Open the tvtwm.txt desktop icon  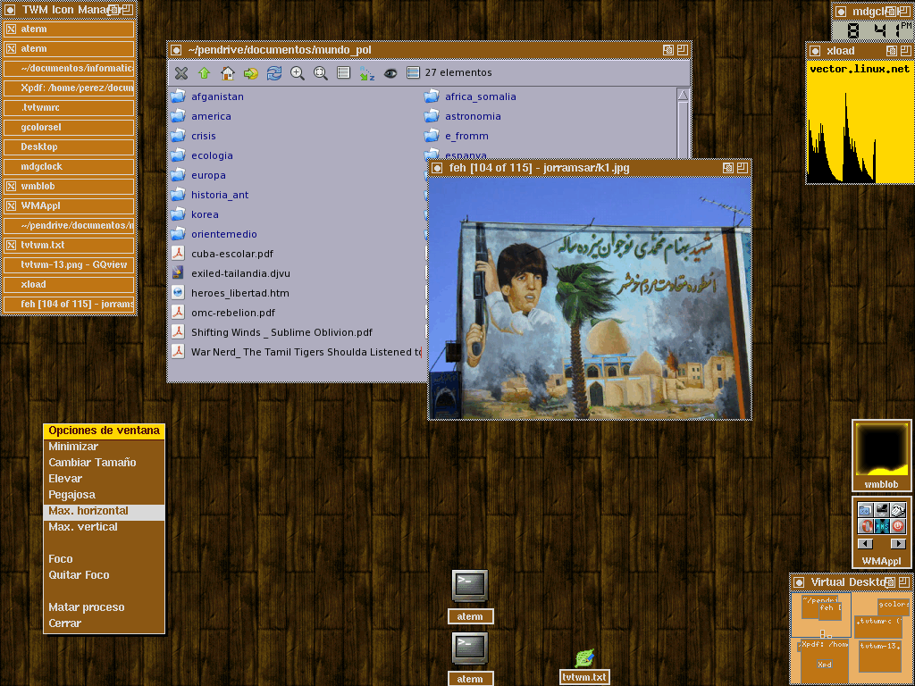pyautogui.click(x=583, y=659)
